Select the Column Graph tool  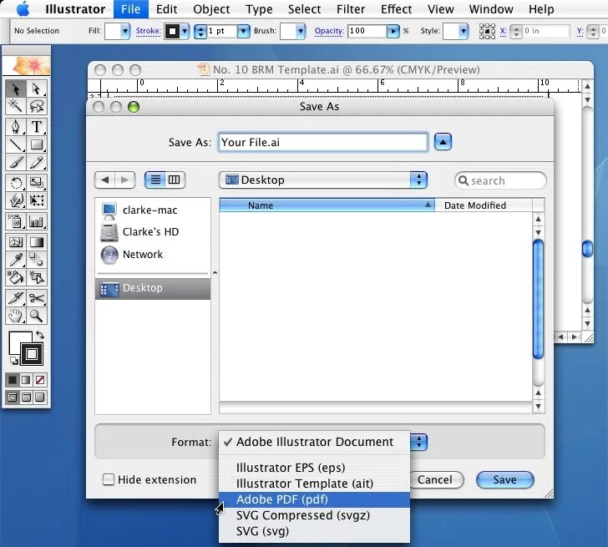37,221
